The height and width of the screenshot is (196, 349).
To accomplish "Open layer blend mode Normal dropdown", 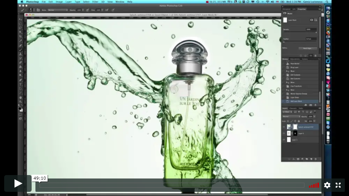I will pyautogui.click(x=291, y=116).
